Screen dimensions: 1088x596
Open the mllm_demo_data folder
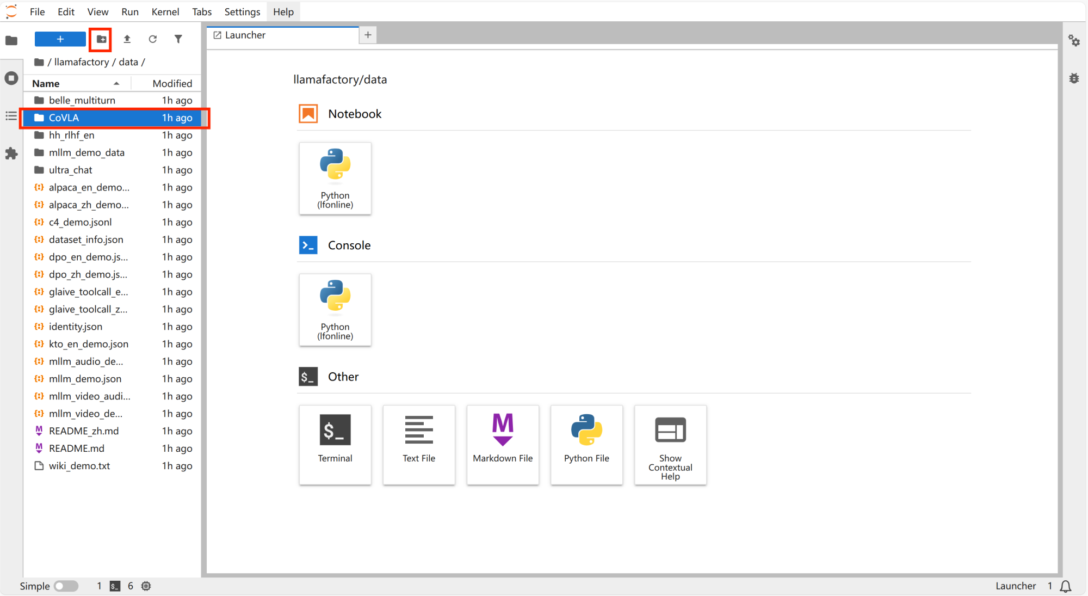click(x=86, y=152)
